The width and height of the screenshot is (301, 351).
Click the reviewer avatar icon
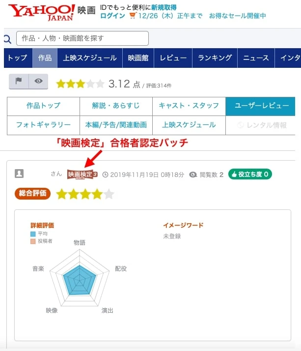(19, 174)
